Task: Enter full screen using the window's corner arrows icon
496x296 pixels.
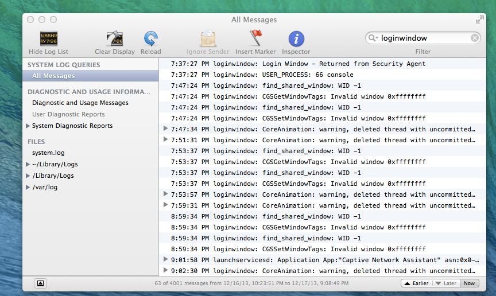Action: click(479, 20)
